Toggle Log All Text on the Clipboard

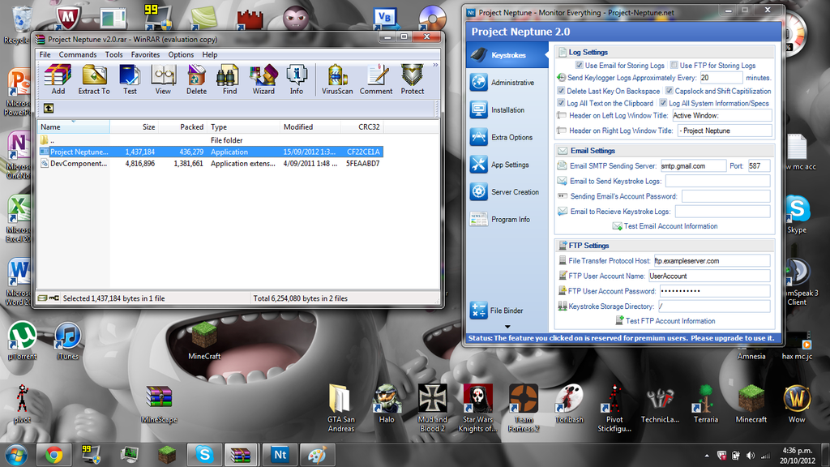click(562, 104)
